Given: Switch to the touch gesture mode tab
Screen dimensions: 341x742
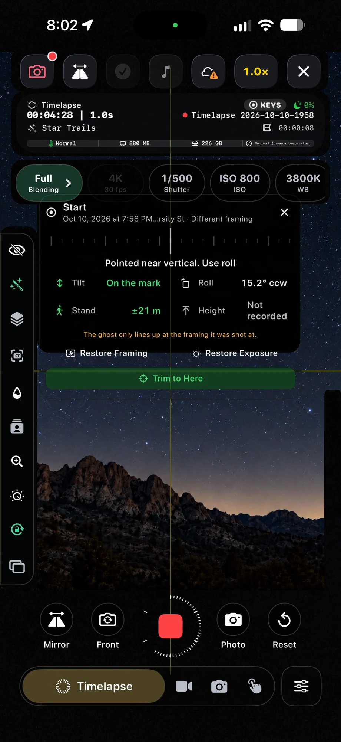Looking at the screenshot, I should [x=255, y=686].
